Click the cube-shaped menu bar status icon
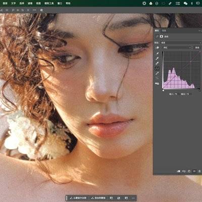 click(x=157, y=3)
